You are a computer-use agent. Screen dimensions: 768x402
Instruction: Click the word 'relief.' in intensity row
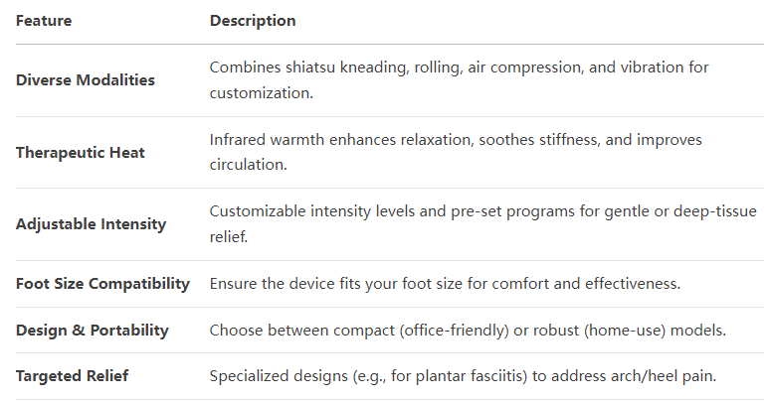pos(229,237)
